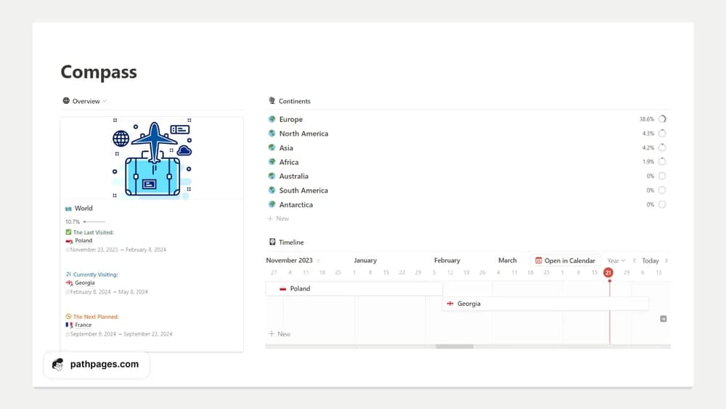Open Georgia under Currently Visiting

tap(85, 283)
